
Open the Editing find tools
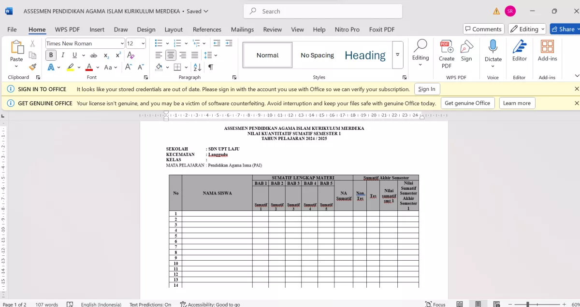[x=420, y=53]
